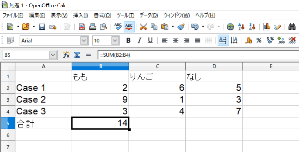Image resolution: width=299 pixels, height=152 pixels.
Task: Open the 表示(V) menu
Action: pyautogui.click(x=59, y=15)
